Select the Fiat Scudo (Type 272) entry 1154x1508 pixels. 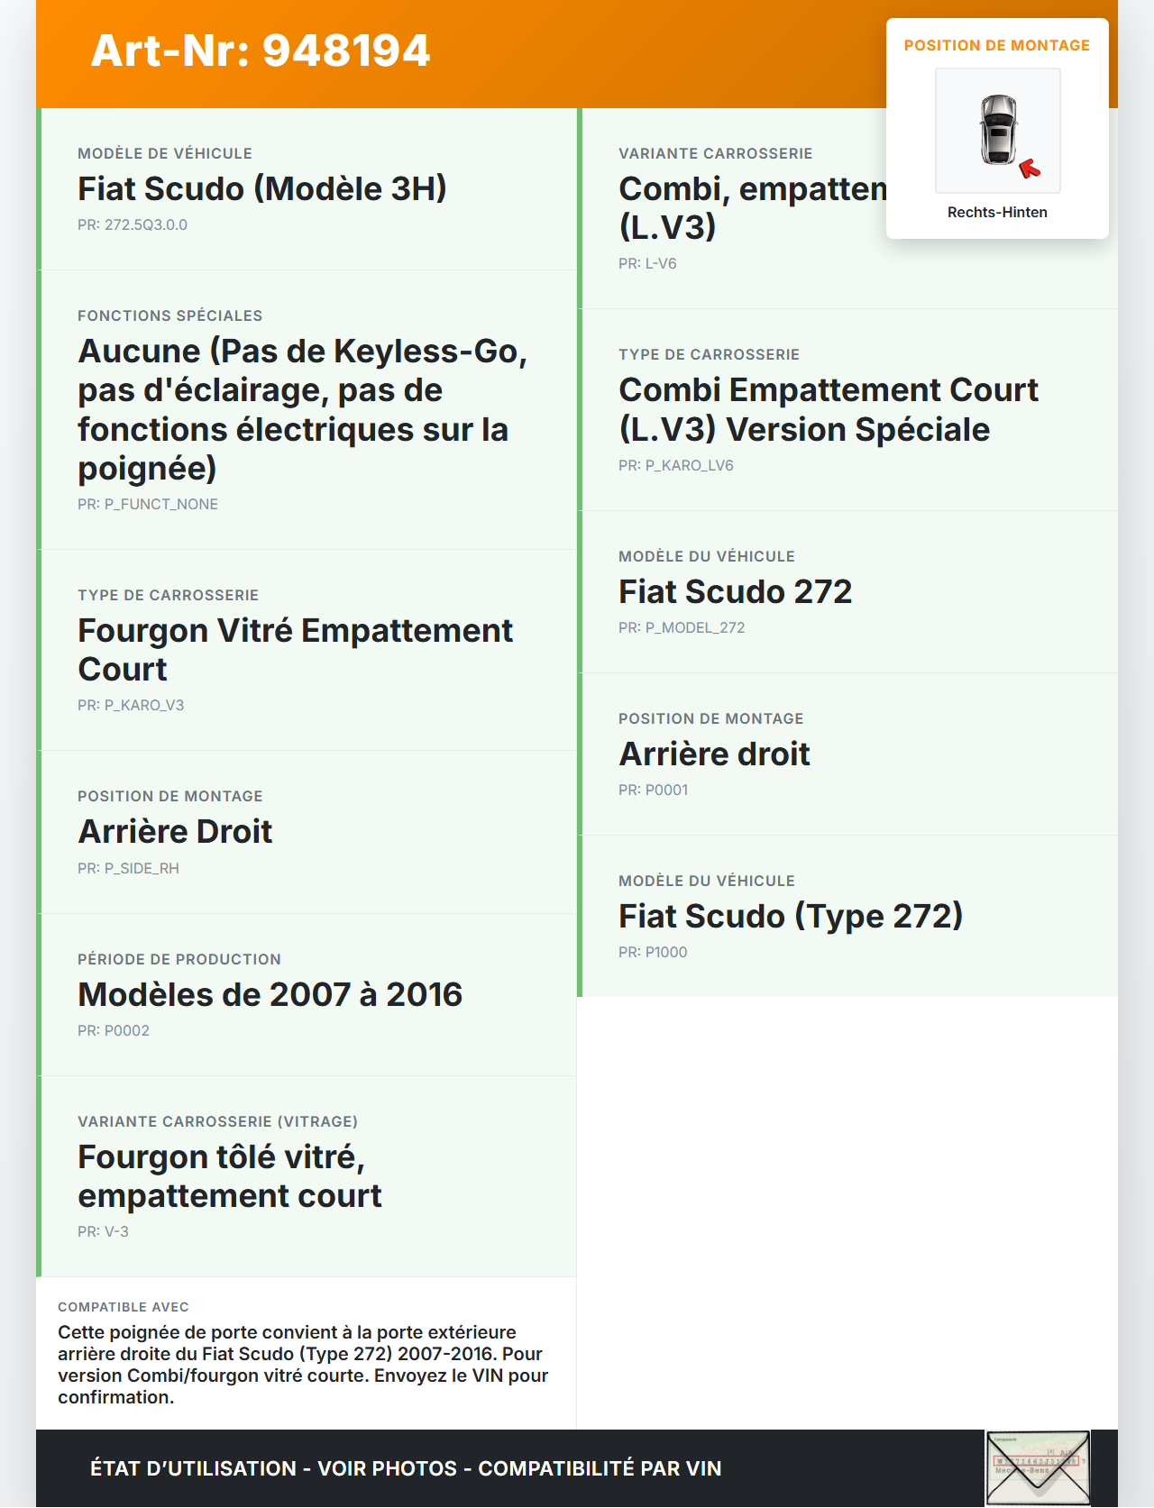point(791,917)
